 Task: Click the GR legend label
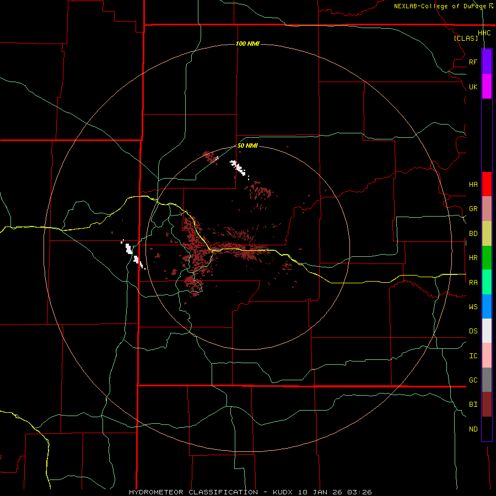point(473,209)
